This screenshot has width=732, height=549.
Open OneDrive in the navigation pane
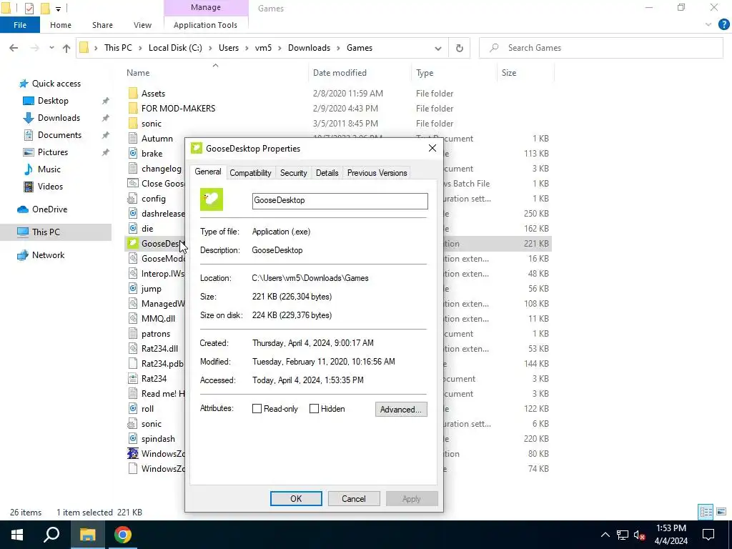[x=49, y=209]
